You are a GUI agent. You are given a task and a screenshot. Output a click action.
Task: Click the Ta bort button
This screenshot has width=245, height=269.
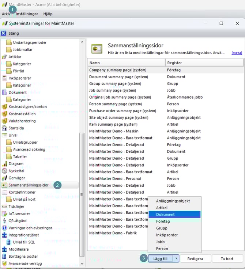tap(227, 258)
